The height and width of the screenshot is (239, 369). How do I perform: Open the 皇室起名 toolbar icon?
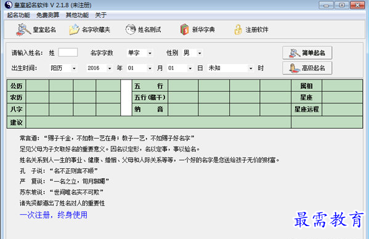click(x=23, y=30)
